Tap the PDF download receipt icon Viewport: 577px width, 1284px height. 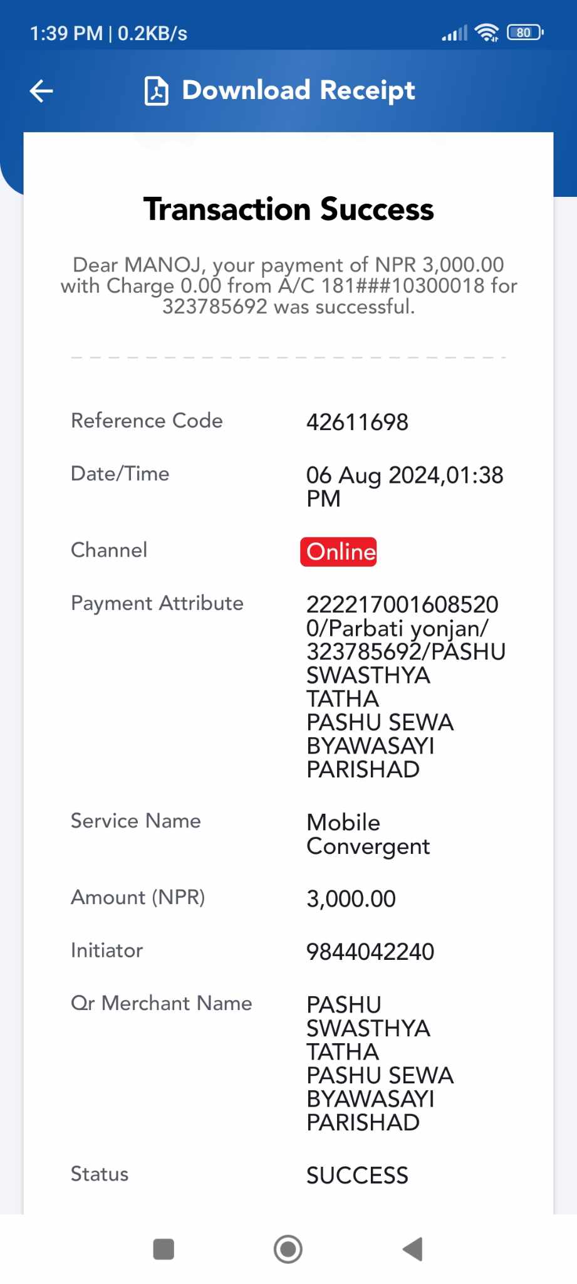[157, 91]
